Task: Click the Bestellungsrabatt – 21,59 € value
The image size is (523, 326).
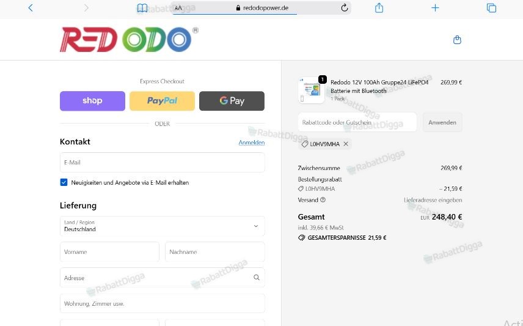Action: 451,189
